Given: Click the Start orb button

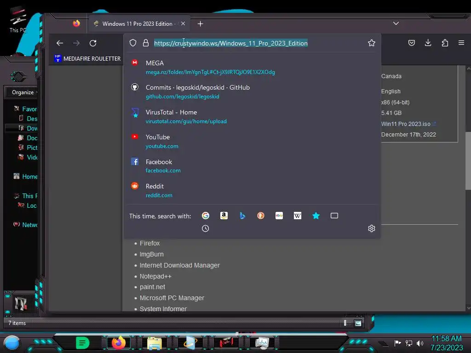Looking at the screenshot, I should pos(12,343).
